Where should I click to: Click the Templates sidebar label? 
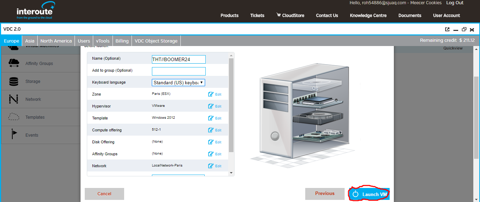pos(35,117)
